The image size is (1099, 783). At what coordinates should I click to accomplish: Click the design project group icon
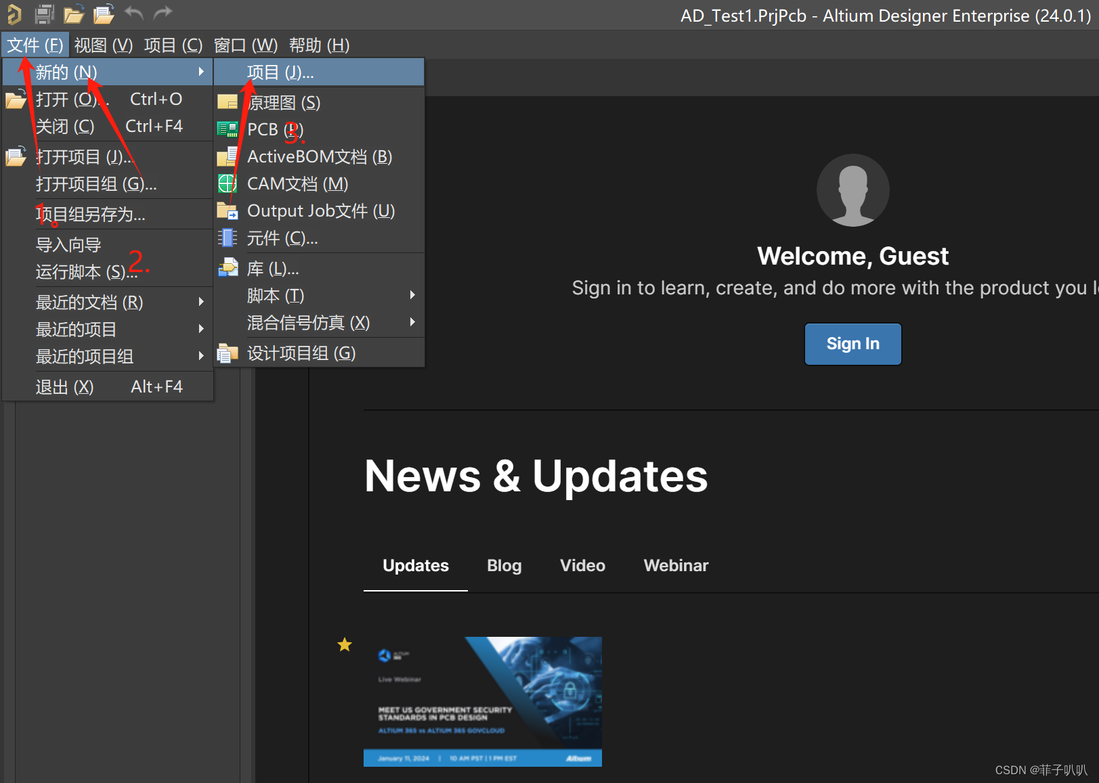coord(228,353)
